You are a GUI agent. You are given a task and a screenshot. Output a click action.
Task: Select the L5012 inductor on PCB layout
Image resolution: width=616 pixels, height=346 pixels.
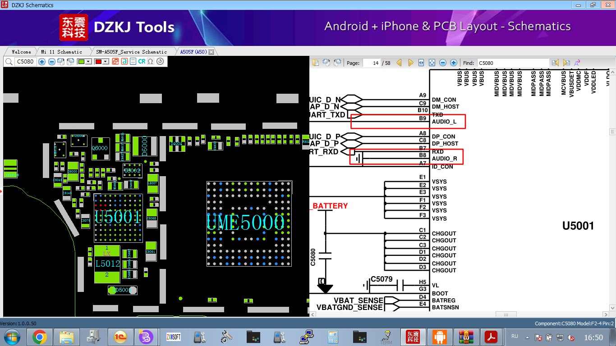(x=107, y=264)
